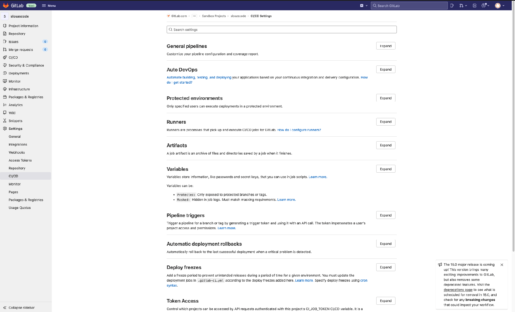Open the To-Do list checkmark icon
The width and height of the screenshot is (515, 312).
click(475, 5)
